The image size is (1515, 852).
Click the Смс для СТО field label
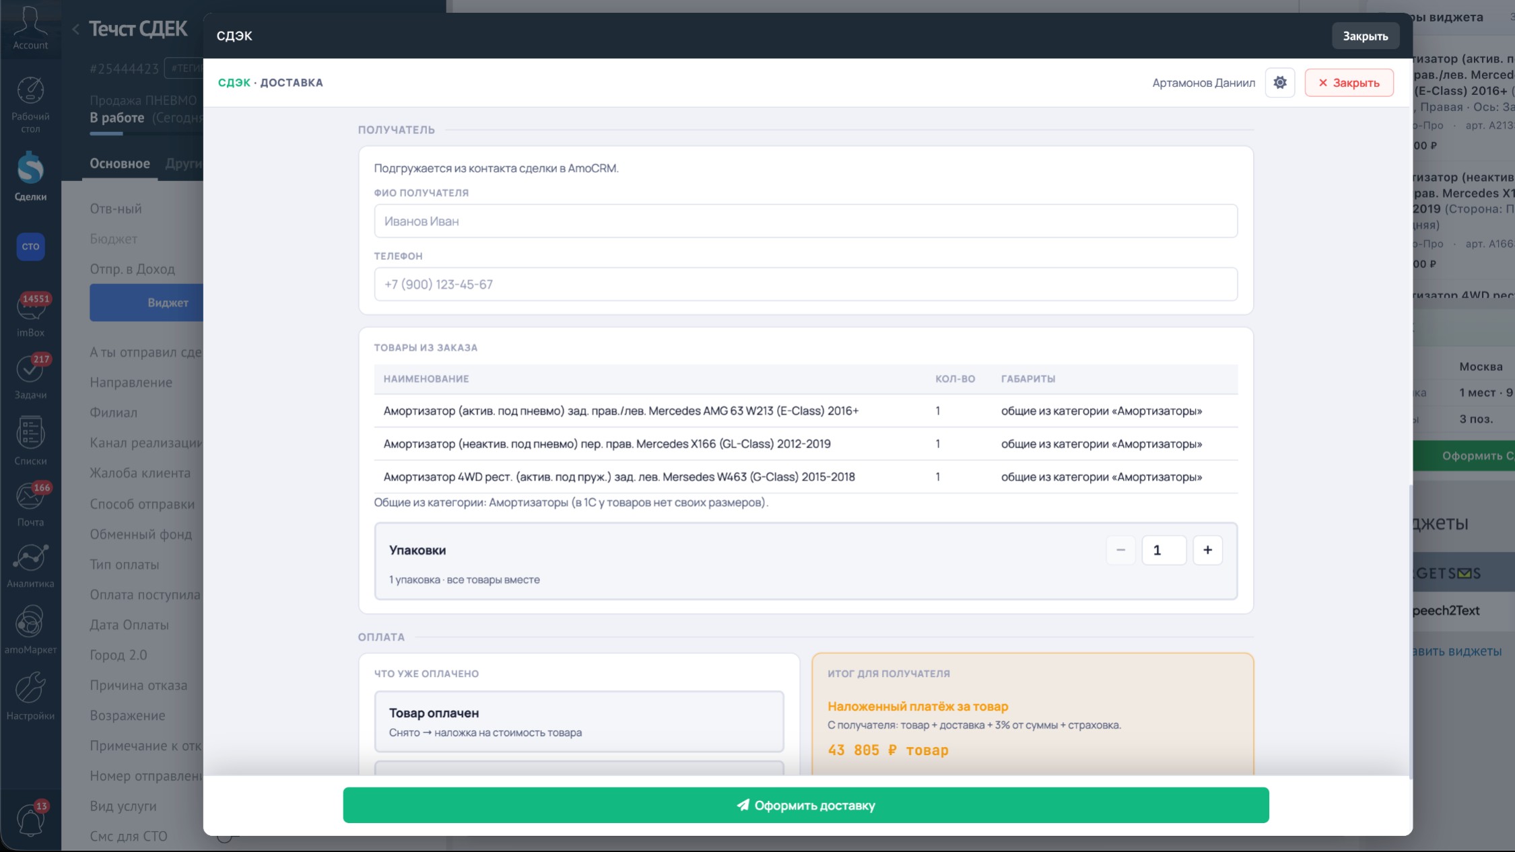pos(129,836)
